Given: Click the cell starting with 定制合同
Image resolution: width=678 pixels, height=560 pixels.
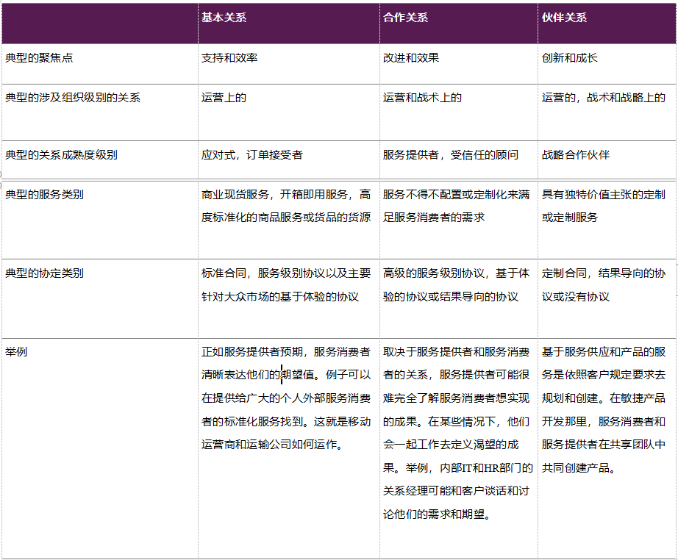Looking at the screenshot, I should (603, 284).
